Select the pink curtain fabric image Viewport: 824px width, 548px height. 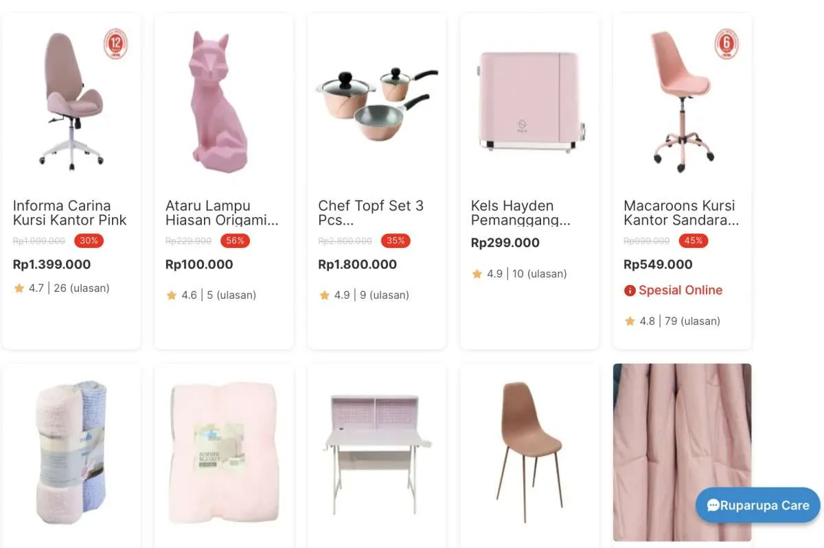682,452
